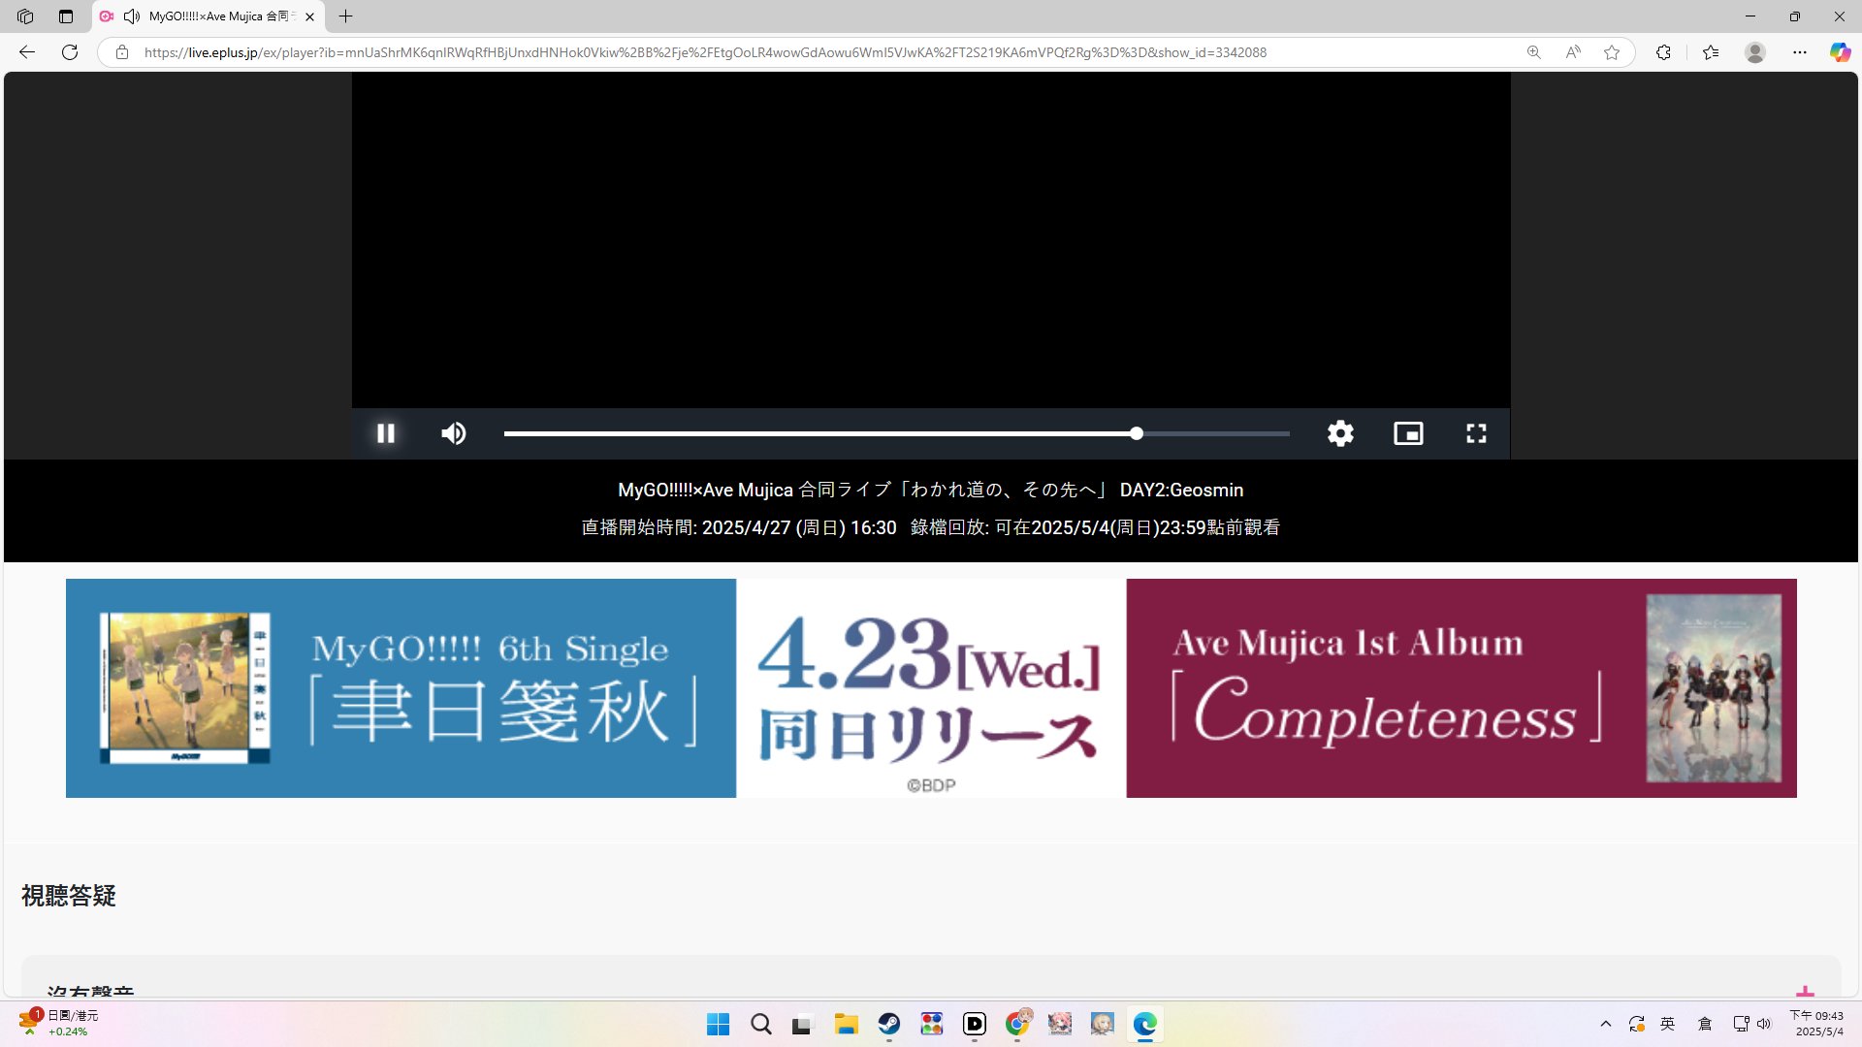Open Google Chrome from the taskbar
The image size is (1862, 1047).
pos(1017,1024)
